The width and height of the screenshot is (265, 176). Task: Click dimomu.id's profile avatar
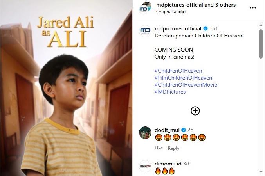coord(145,166)
